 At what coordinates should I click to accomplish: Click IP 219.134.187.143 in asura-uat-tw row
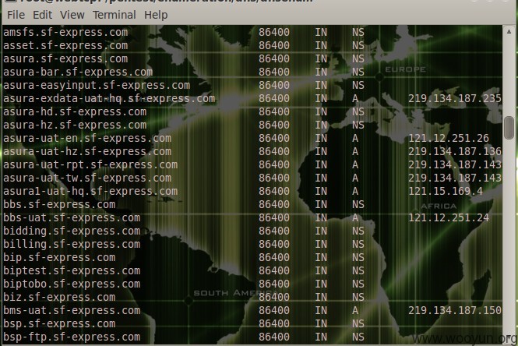455,178
